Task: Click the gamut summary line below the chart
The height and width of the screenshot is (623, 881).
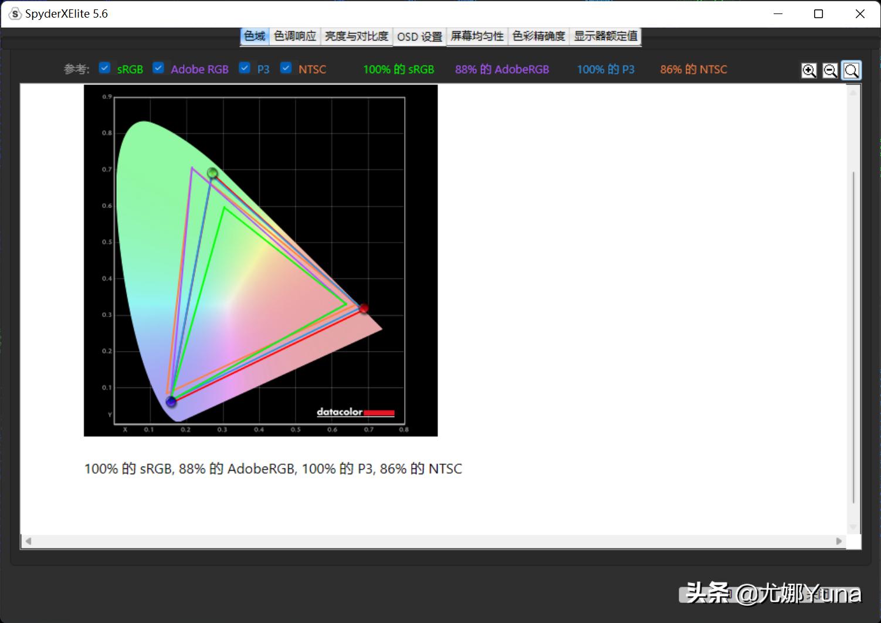Action: (x=273, y=469)
